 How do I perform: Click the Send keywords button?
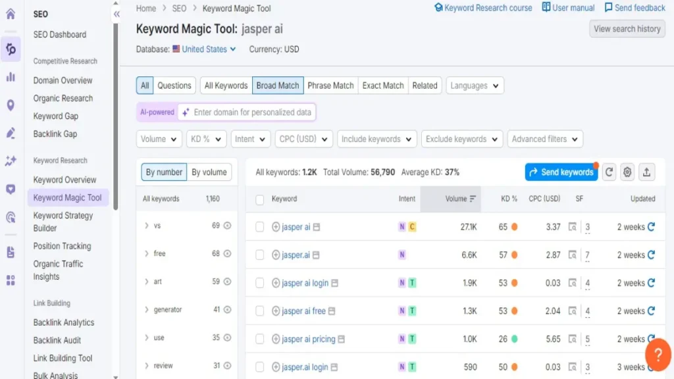(x=561, y=172)
